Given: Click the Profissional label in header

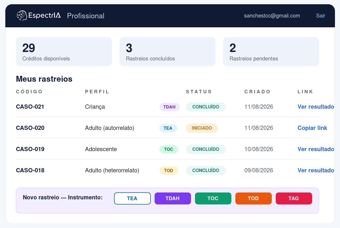Looking at the screenshot, I should 86,16.
